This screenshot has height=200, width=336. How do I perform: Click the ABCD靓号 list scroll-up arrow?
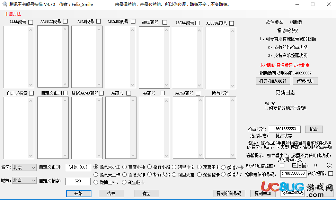(x=166, y=30)
